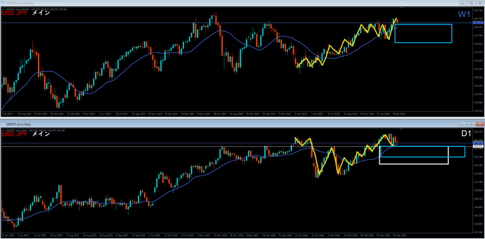This screenshot has height=239, width=485.
Task: Click the chart shift triangle on weekly chart
Action: [x=402, y=8]
